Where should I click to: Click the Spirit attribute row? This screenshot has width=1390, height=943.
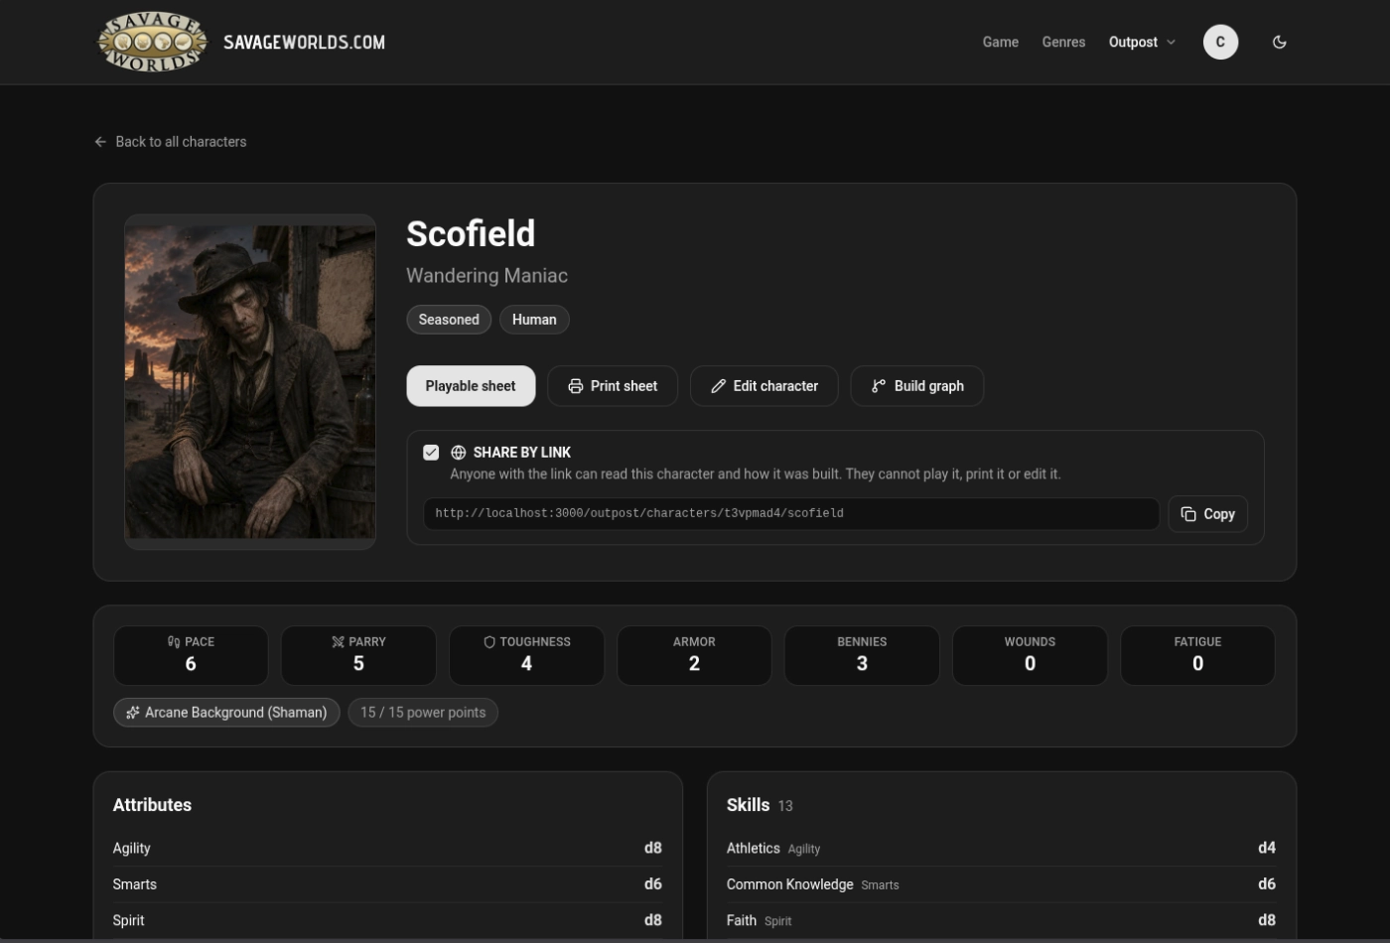pos(387,920)
